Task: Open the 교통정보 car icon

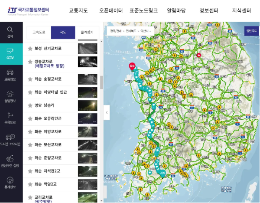Action: coord(10,75)
